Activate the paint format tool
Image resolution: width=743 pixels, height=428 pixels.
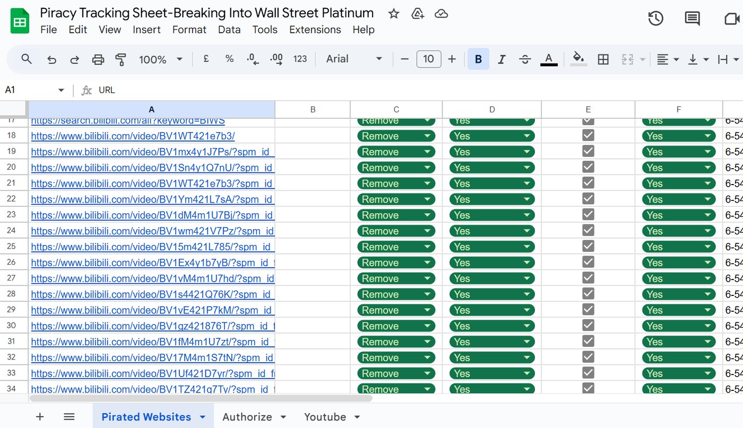121,59
